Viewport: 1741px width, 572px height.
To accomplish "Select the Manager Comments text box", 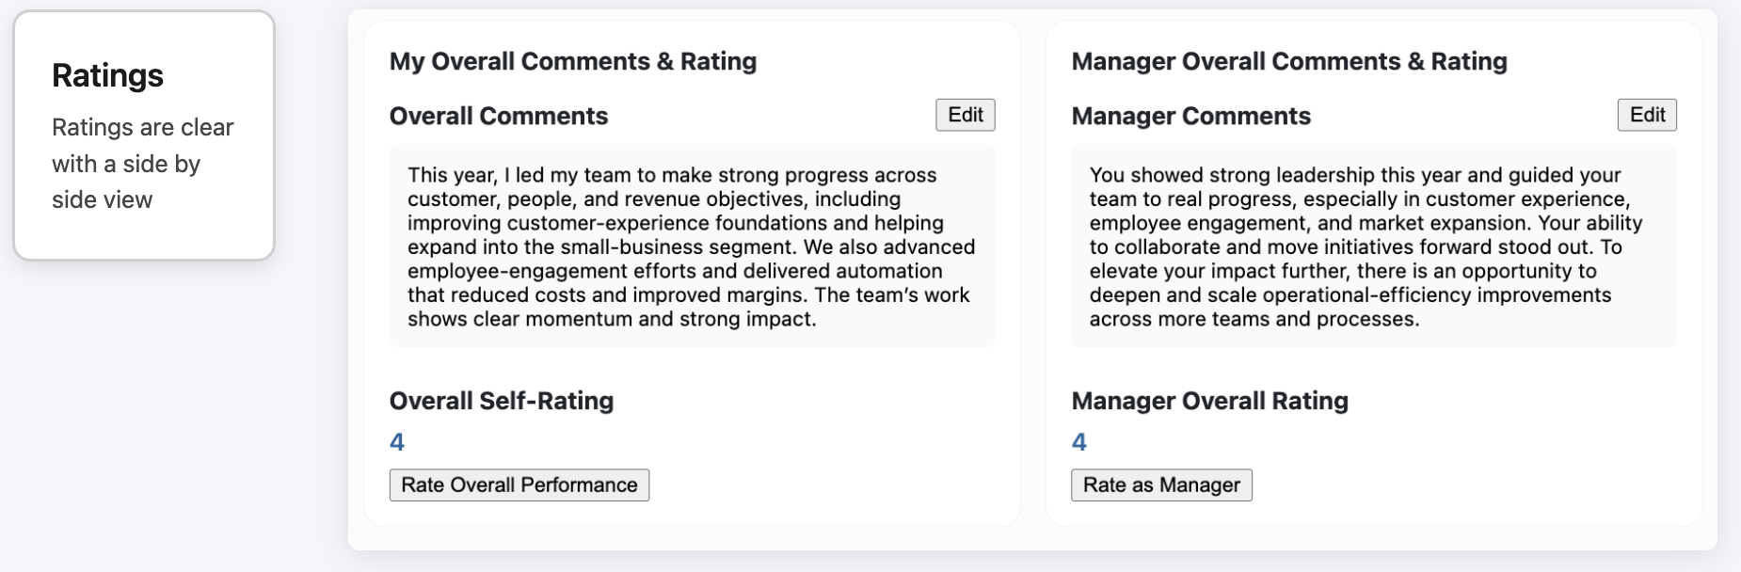I will [1372, 246].
